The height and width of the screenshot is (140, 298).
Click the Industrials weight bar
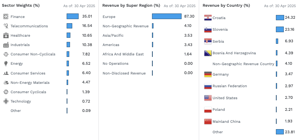[x=68, y=45]
